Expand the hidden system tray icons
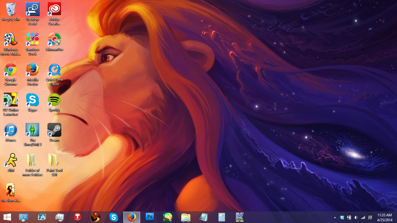The image size is (397, 223). click(334, 217)
